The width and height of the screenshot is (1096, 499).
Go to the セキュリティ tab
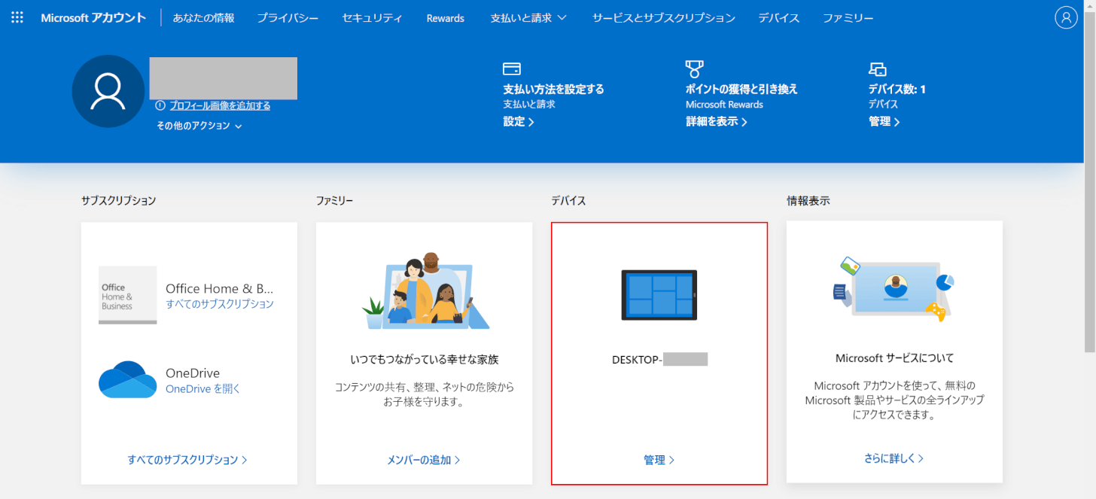coord(372,18)
